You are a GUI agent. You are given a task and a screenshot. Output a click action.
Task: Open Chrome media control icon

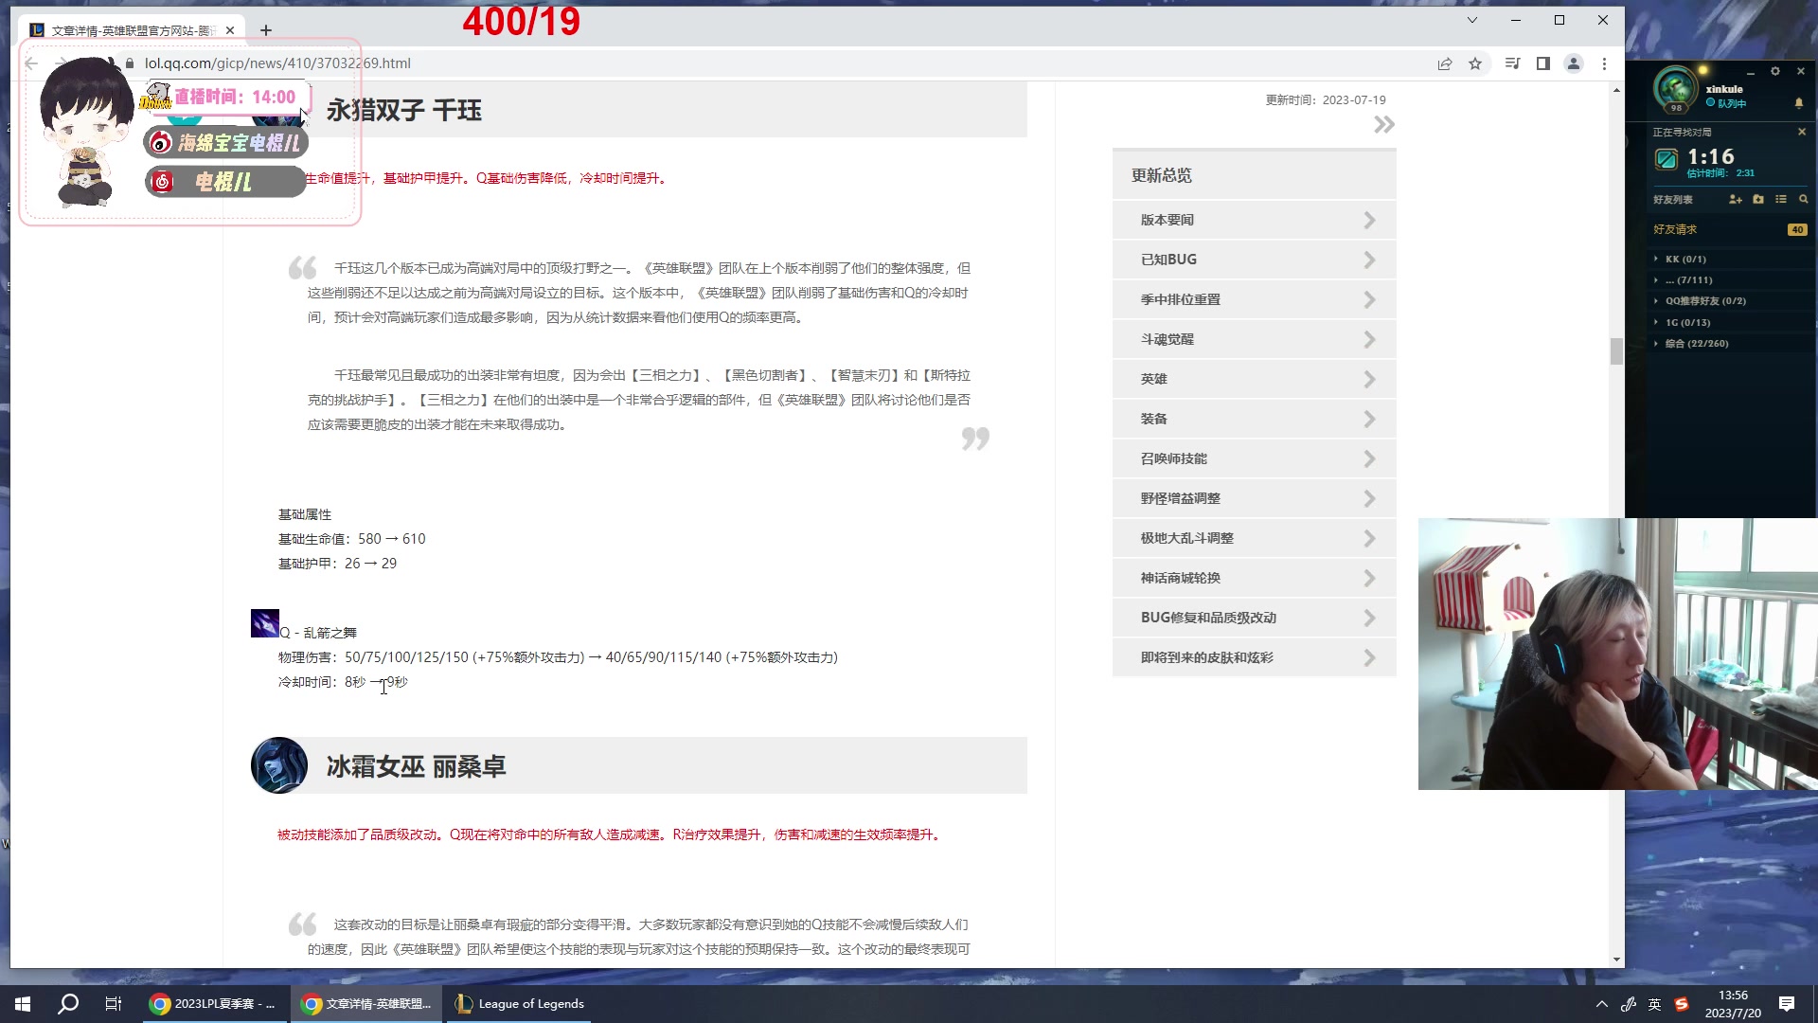(1512, 63)
